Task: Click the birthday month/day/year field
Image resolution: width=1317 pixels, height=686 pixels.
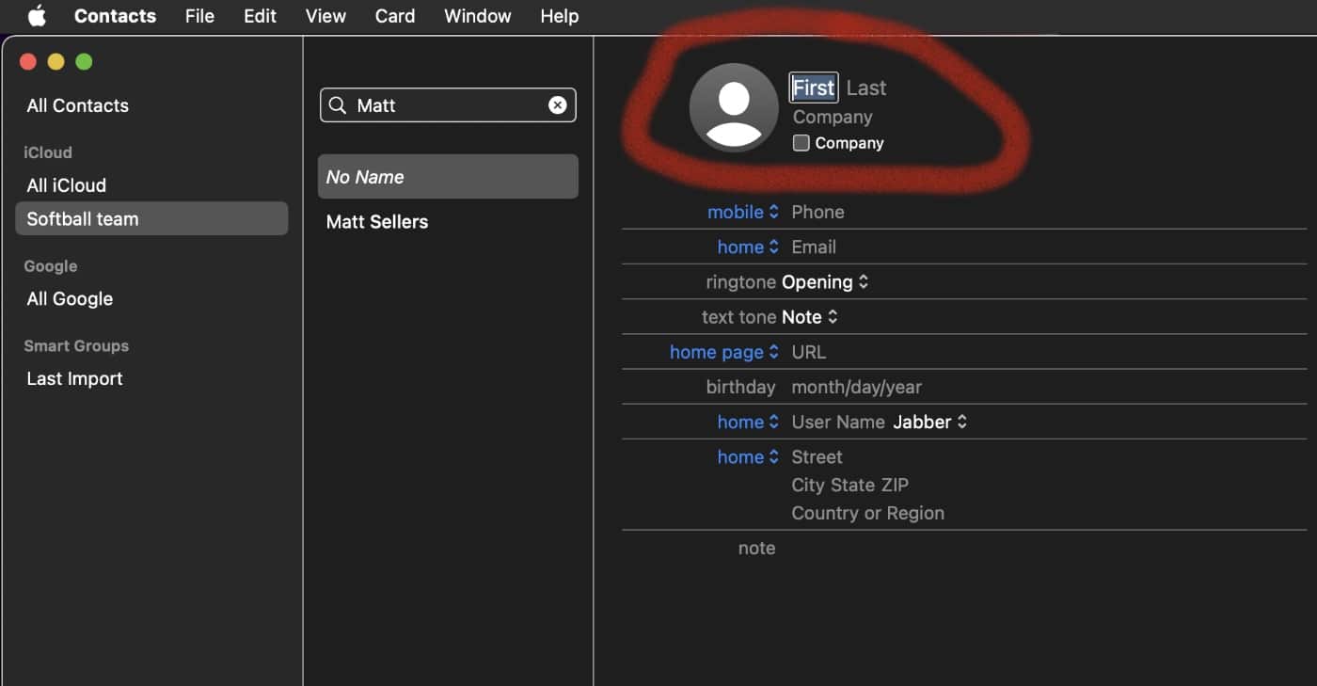Action: [856, 388]
